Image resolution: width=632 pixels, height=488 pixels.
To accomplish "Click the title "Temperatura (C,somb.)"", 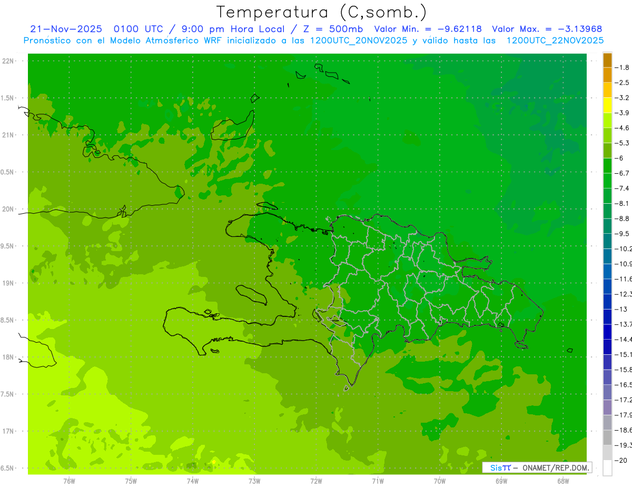I will pos(322,12).
